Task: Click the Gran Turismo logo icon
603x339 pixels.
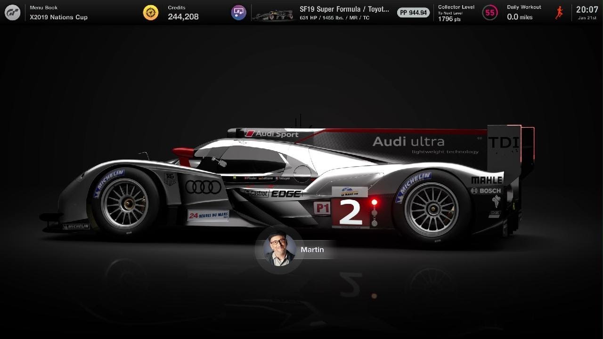Action: point(13,12)
